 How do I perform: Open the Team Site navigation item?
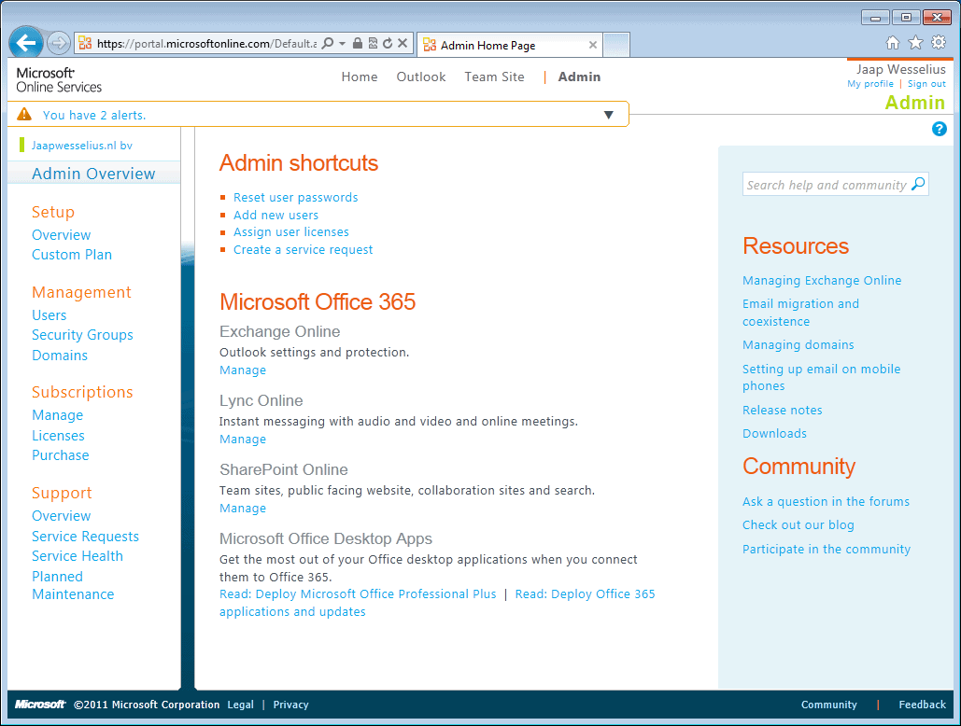click(x=495, y=77)
